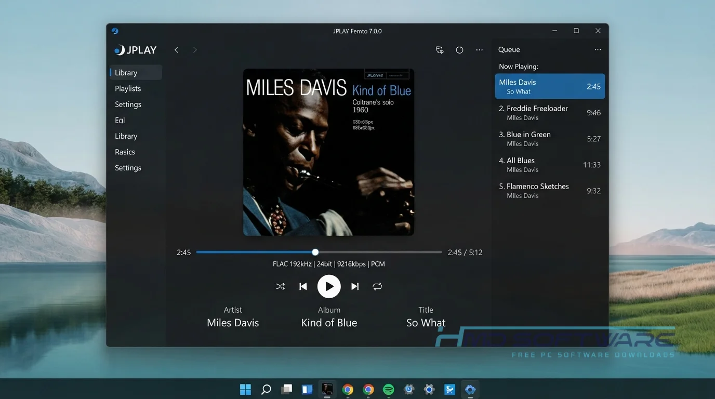This screenshot has width=715, height=399.
Task: Click the Now Playing label
Action: click(519, 66)
